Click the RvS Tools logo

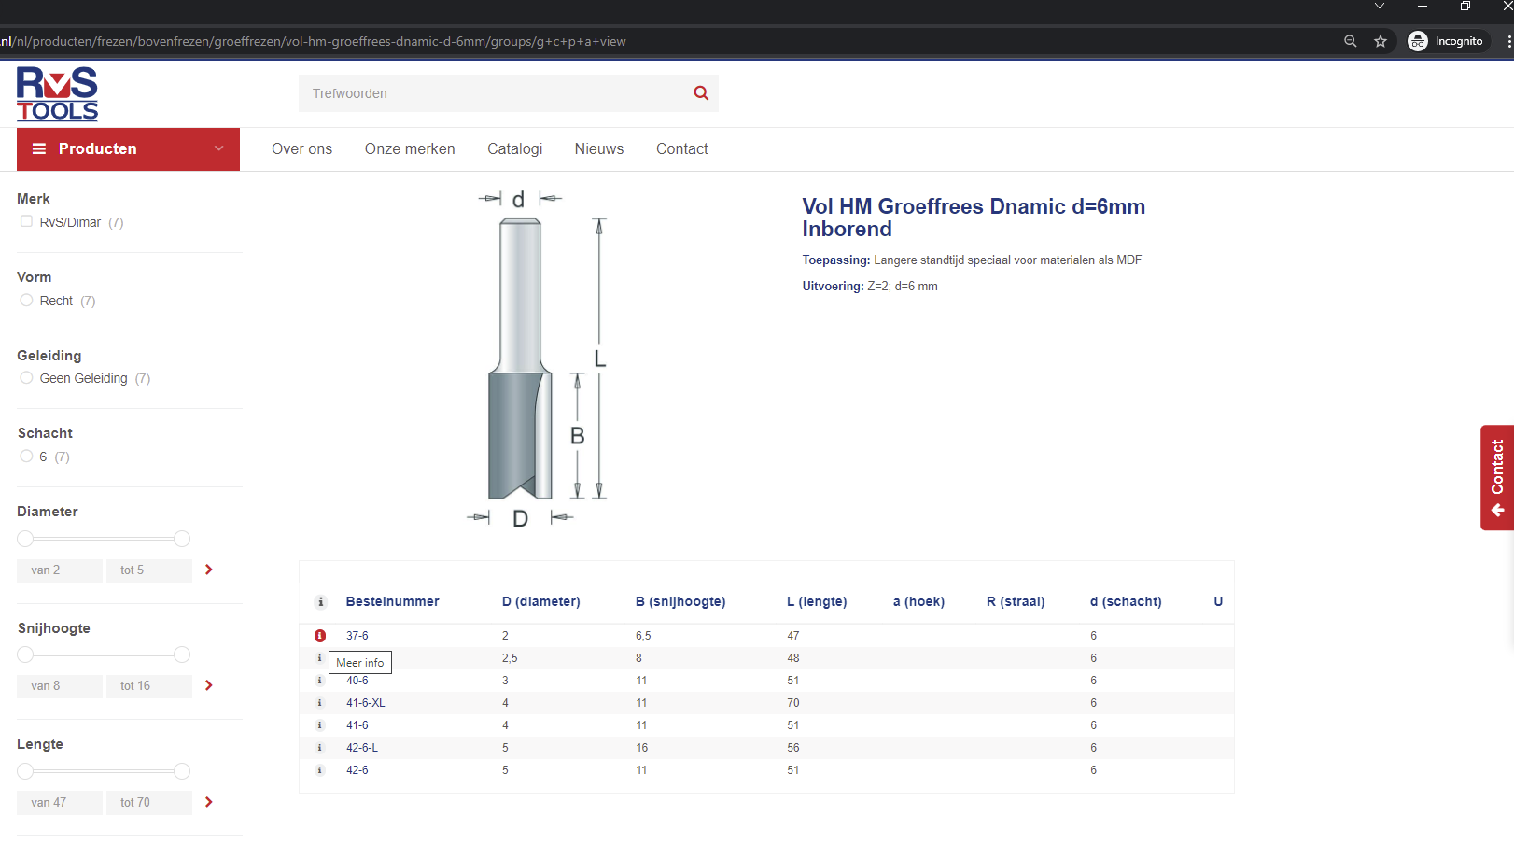coord(57,94)
